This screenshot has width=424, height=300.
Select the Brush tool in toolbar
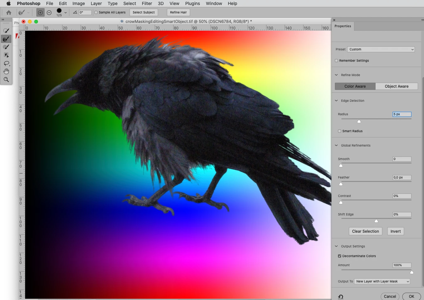tap(6, 47)
